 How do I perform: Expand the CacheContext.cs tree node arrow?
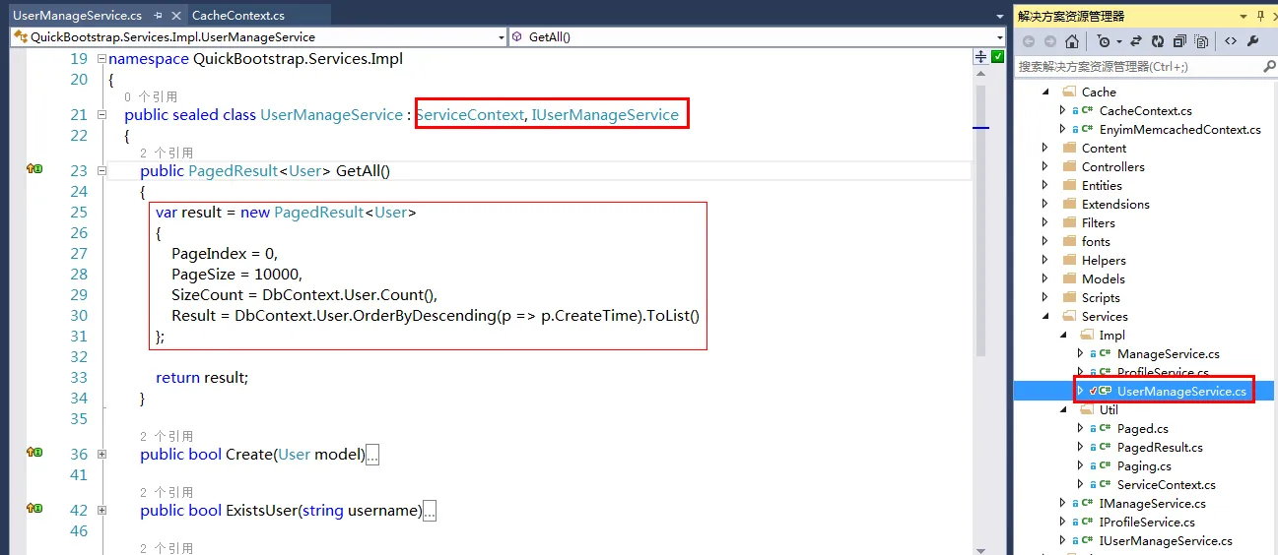point(1063,110)
